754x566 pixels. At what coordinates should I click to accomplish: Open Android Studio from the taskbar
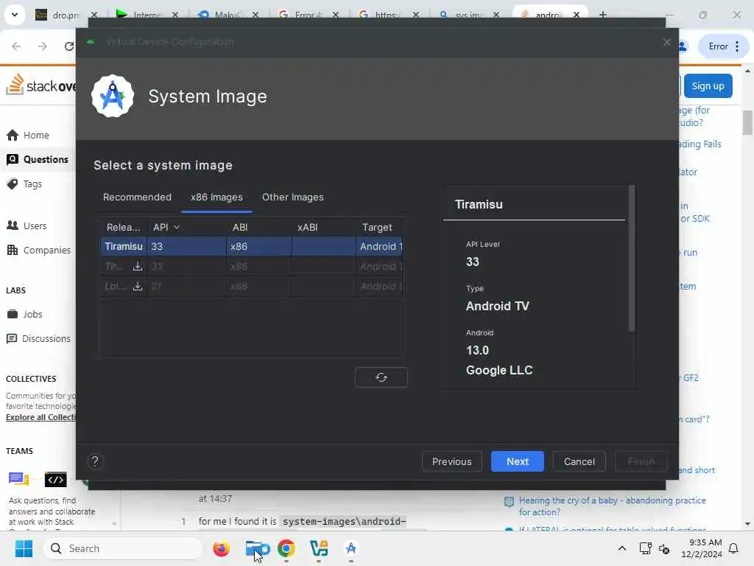[x=351, y=548]
